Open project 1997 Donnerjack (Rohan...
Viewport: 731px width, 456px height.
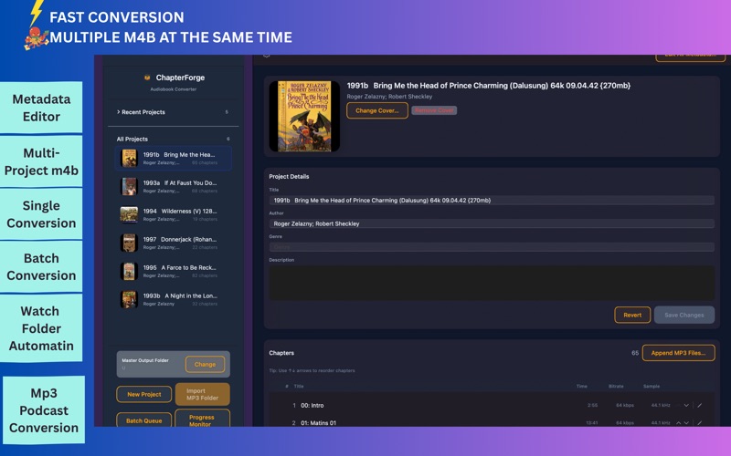click(x=173, y=243)
